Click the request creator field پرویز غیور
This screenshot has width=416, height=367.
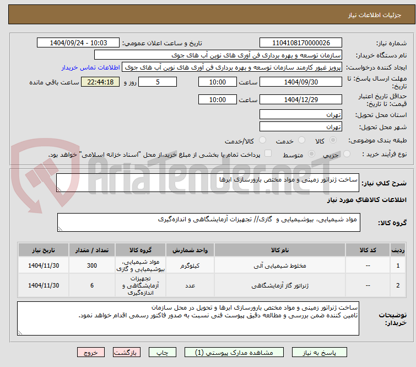pyautogui.click(x=232, y=67)
